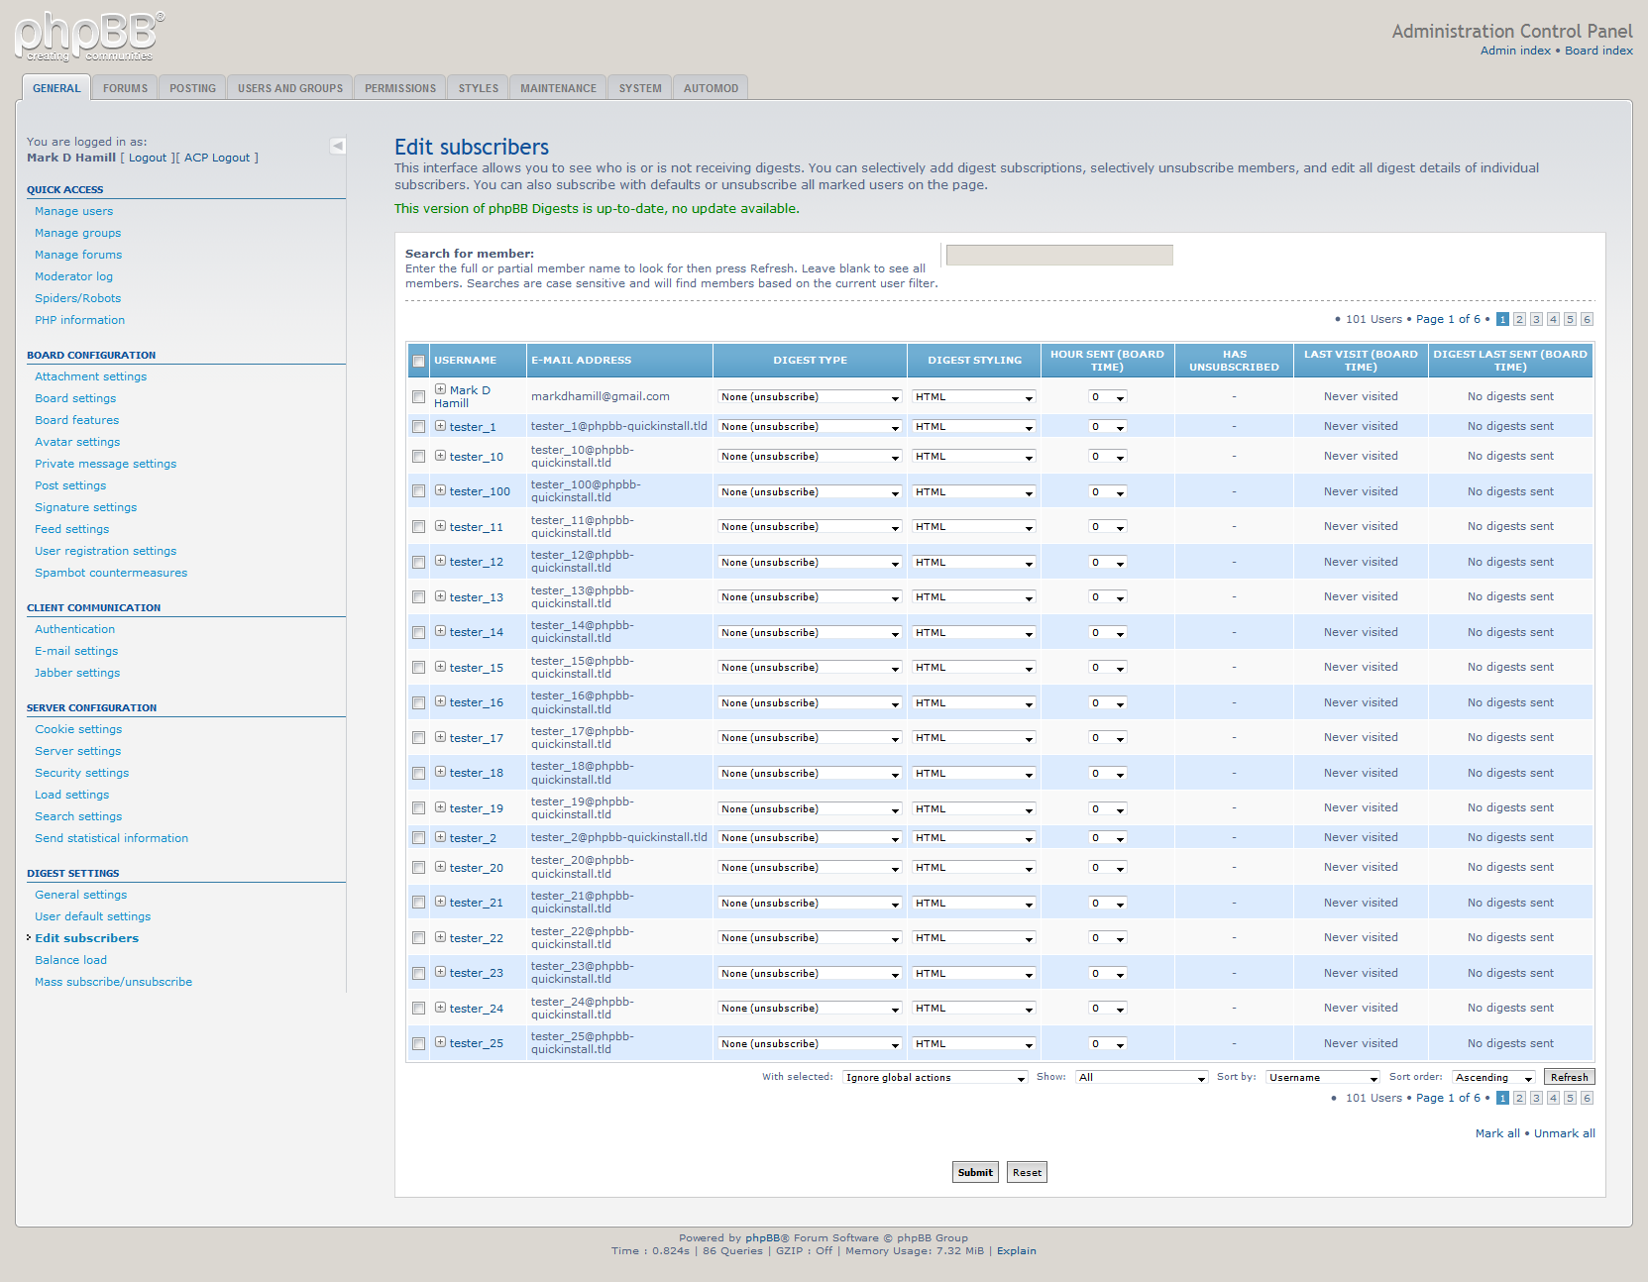Expand details plus icon for tester_14

[440, 631]
